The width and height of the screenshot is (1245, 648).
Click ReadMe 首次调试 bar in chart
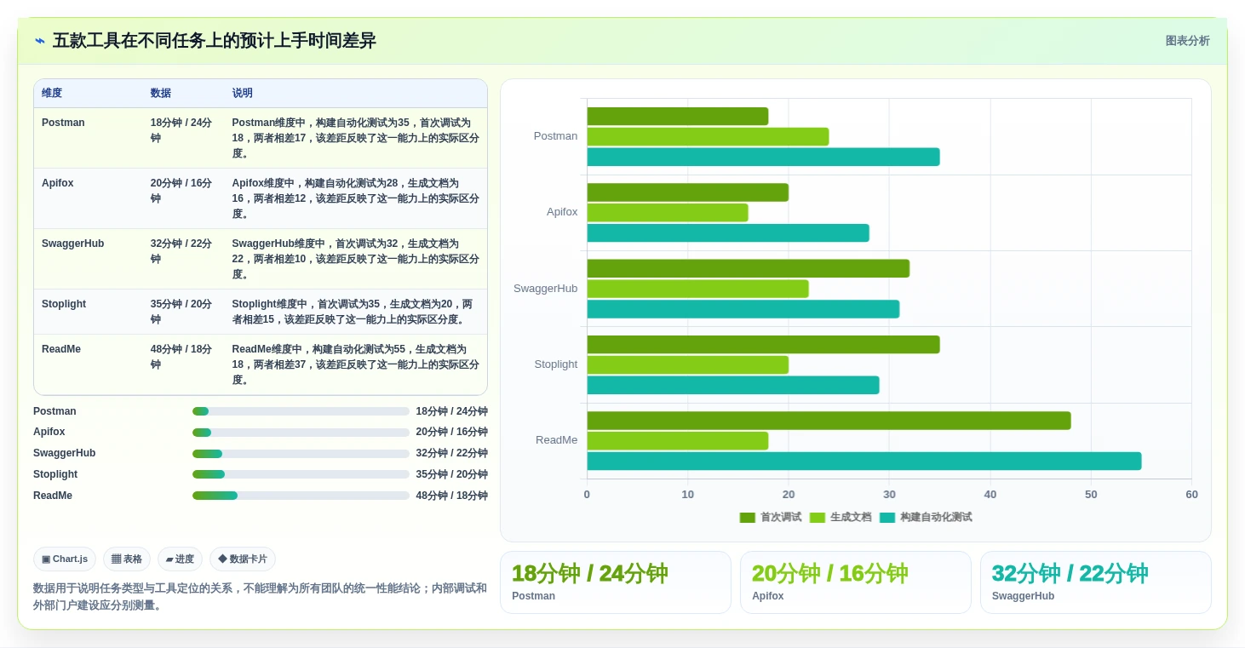[829, 421]
